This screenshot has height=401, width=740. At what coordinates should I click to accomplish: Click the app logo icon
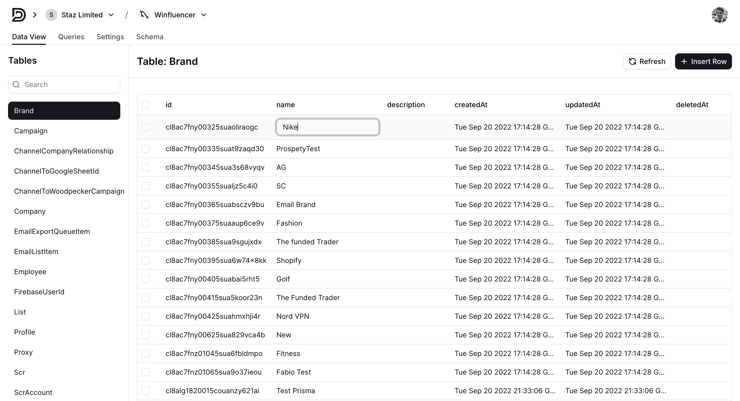(19, 15)
